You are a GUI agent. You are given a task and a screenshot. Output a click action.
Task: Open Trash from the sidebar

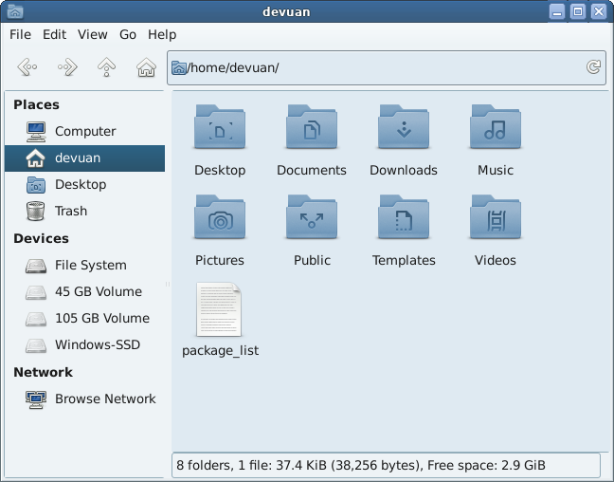(x=70, y=211)
